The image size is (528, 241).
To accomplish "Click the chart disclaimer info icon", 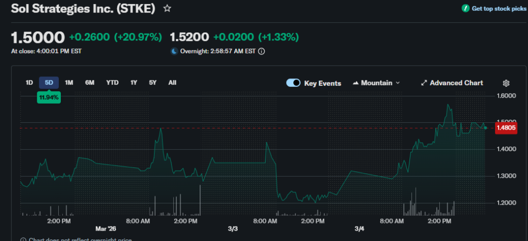I will pos(24,239).
